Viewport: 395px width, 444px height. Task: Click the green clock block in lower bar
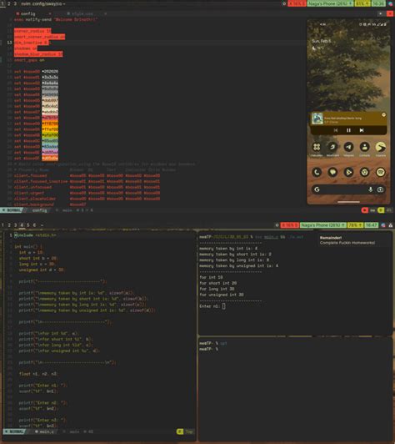371,225
